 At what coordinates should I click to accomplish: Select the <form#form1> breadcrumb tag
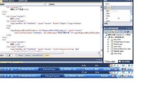(37, 55)
